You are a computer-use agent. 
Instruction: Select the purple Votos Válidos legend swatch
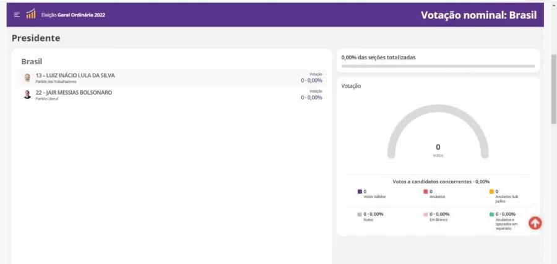pos(360,192)
